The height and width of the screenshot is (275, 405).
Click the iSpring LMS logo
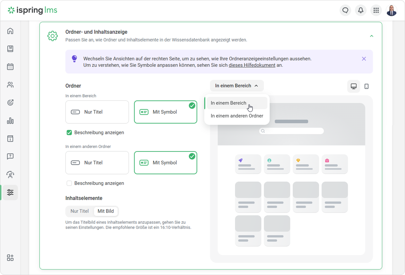pyautogui.click(x=32, y=10)
